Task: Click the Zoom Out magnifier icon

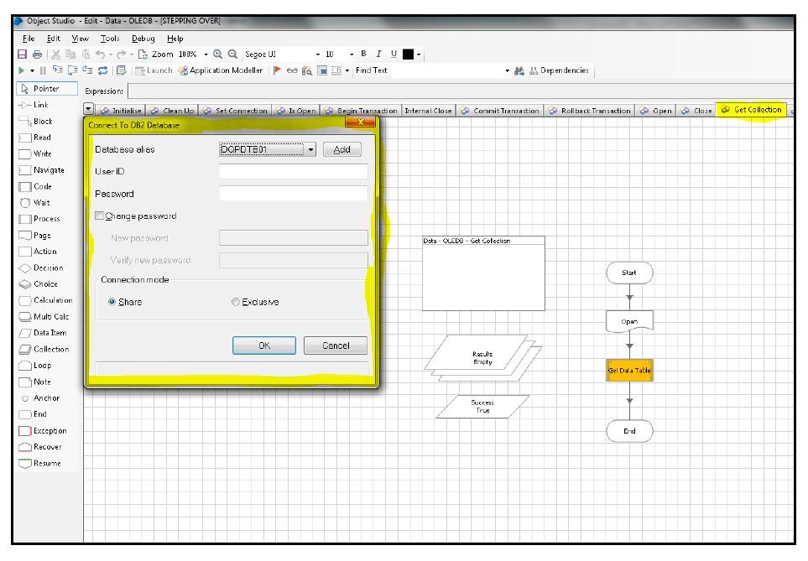Action: tap(232, 55)
